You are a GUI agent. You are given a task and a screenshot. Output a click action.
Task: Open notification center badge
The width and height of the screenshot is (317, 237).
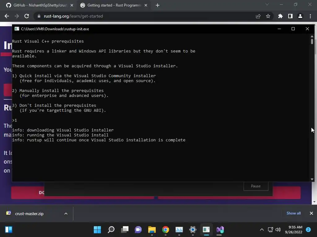point(308,230)
